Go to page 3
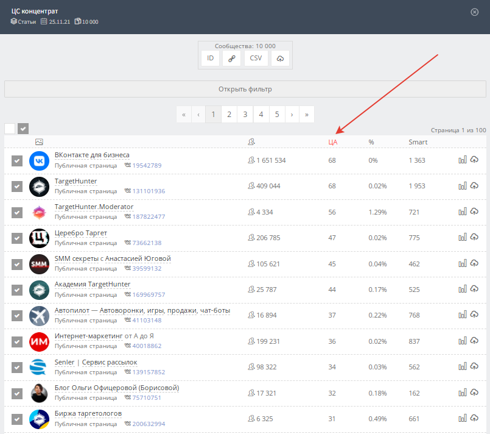The width and height of the screenshot is (490, 434). coord(245,115)
